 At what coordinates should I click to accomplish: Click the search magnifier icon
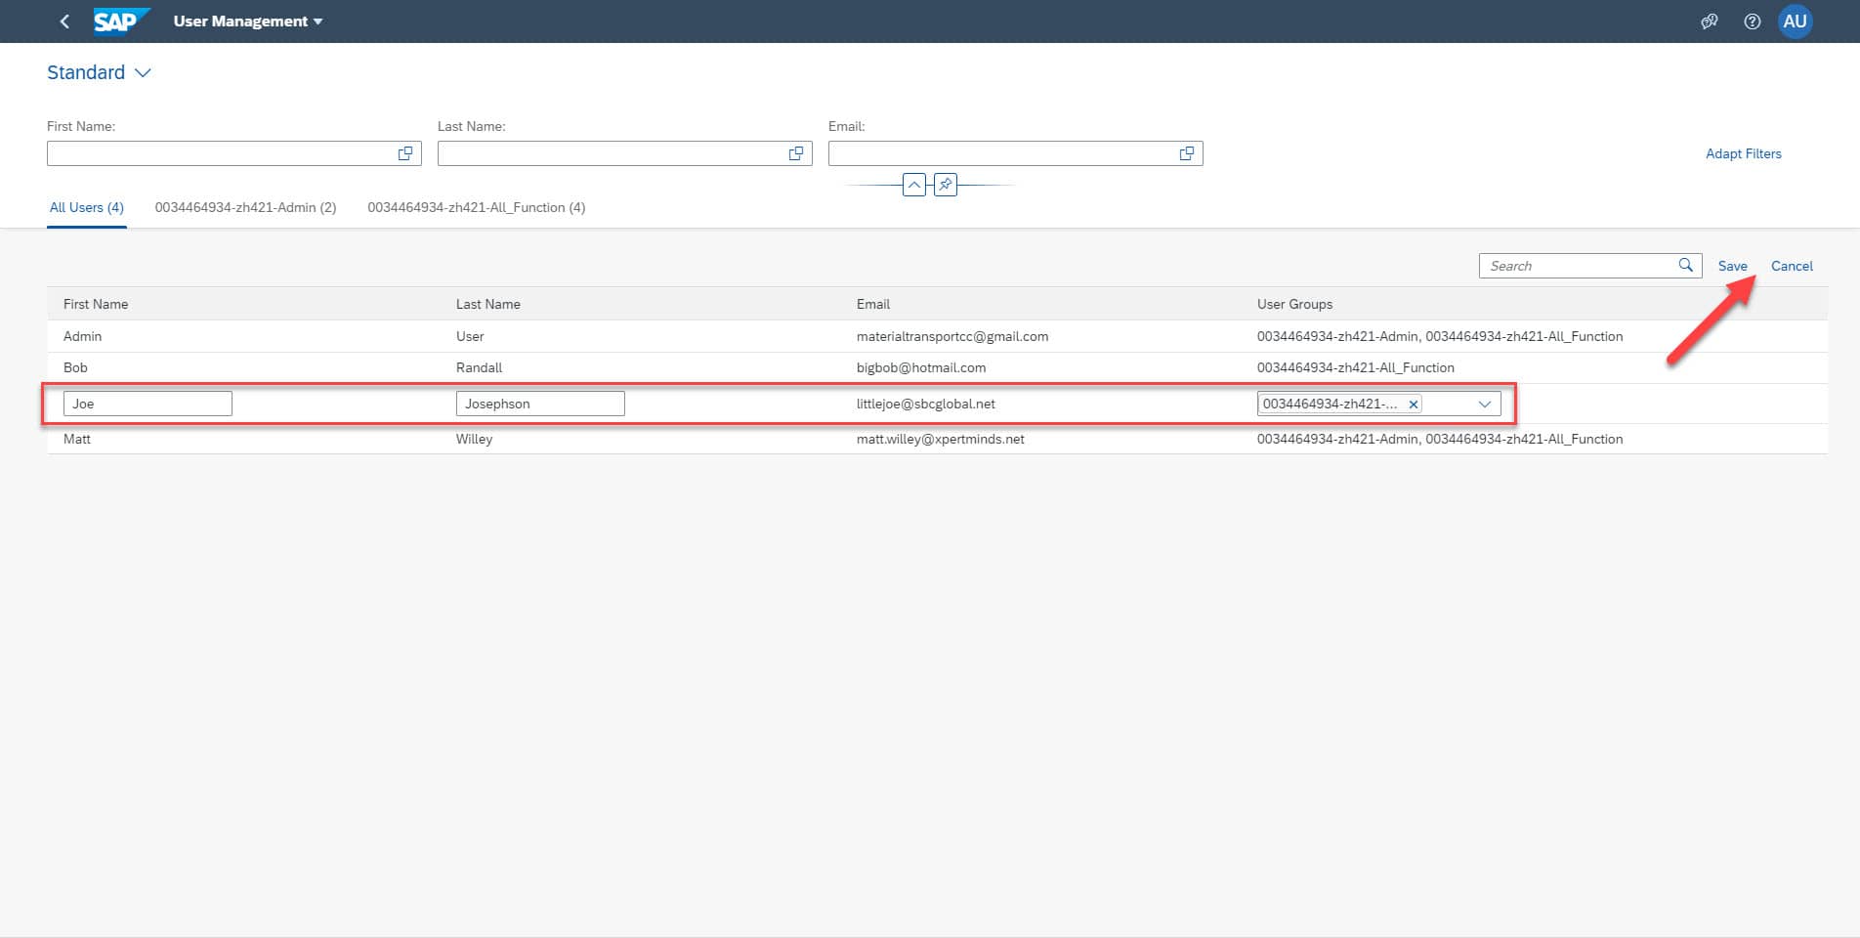[1685, 265]
